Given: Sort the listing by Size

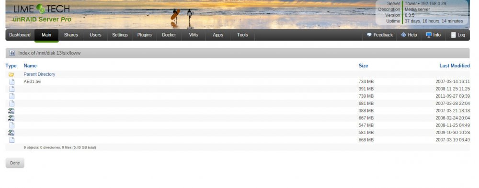Looking at the screenshot, I should (x=363, y=66).
